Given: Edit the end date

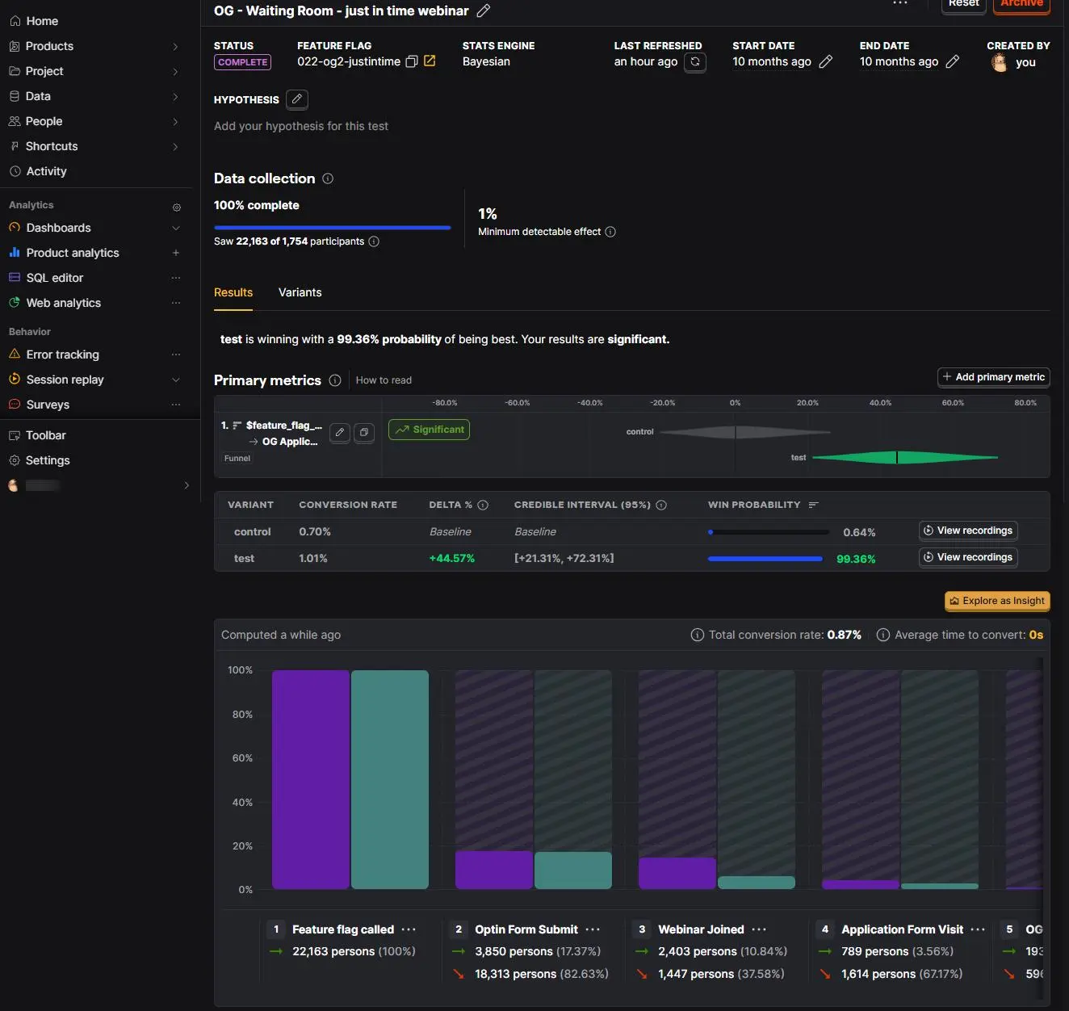Looking at the screenshot, I should 953,62.
